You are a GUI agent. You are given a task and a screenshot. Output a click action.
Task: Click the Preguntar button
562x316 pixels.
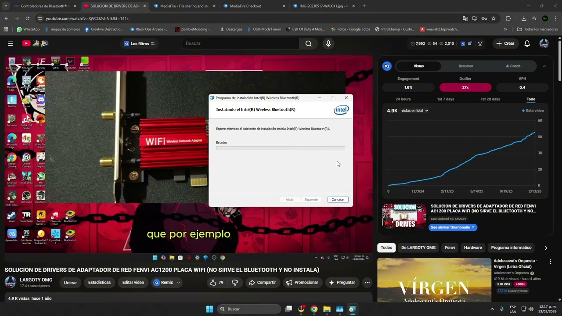click(342, 283)
